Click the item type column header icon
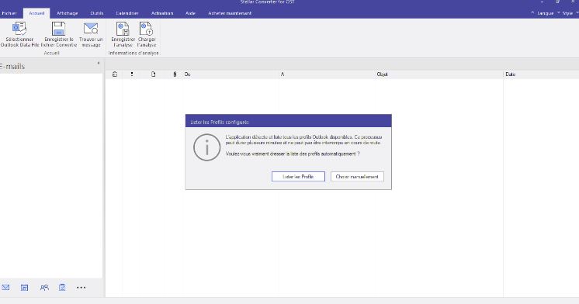 [153, 74]
